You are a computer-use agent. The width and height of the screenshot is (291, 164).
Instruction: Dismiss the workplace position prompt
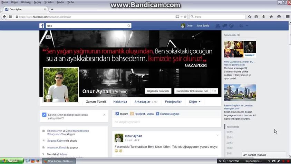coord(104,115)
